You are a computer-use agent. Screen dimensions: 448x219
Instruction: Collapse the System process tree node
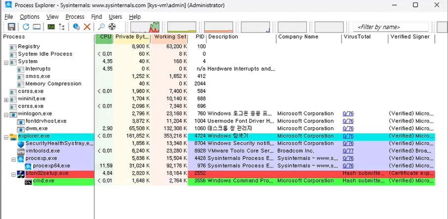(x=6, y=62)
